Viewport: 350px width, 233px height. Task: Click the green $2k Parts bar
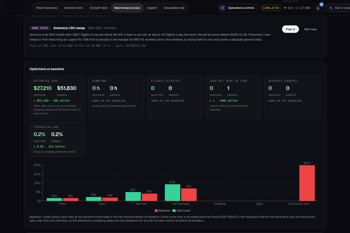54,200
